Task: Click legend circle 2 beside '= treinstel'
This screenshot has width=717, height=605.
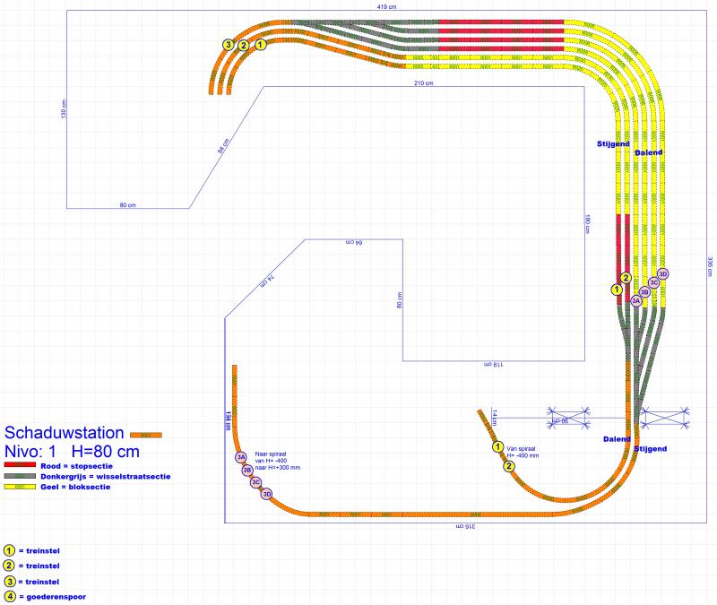Action: 9,566
